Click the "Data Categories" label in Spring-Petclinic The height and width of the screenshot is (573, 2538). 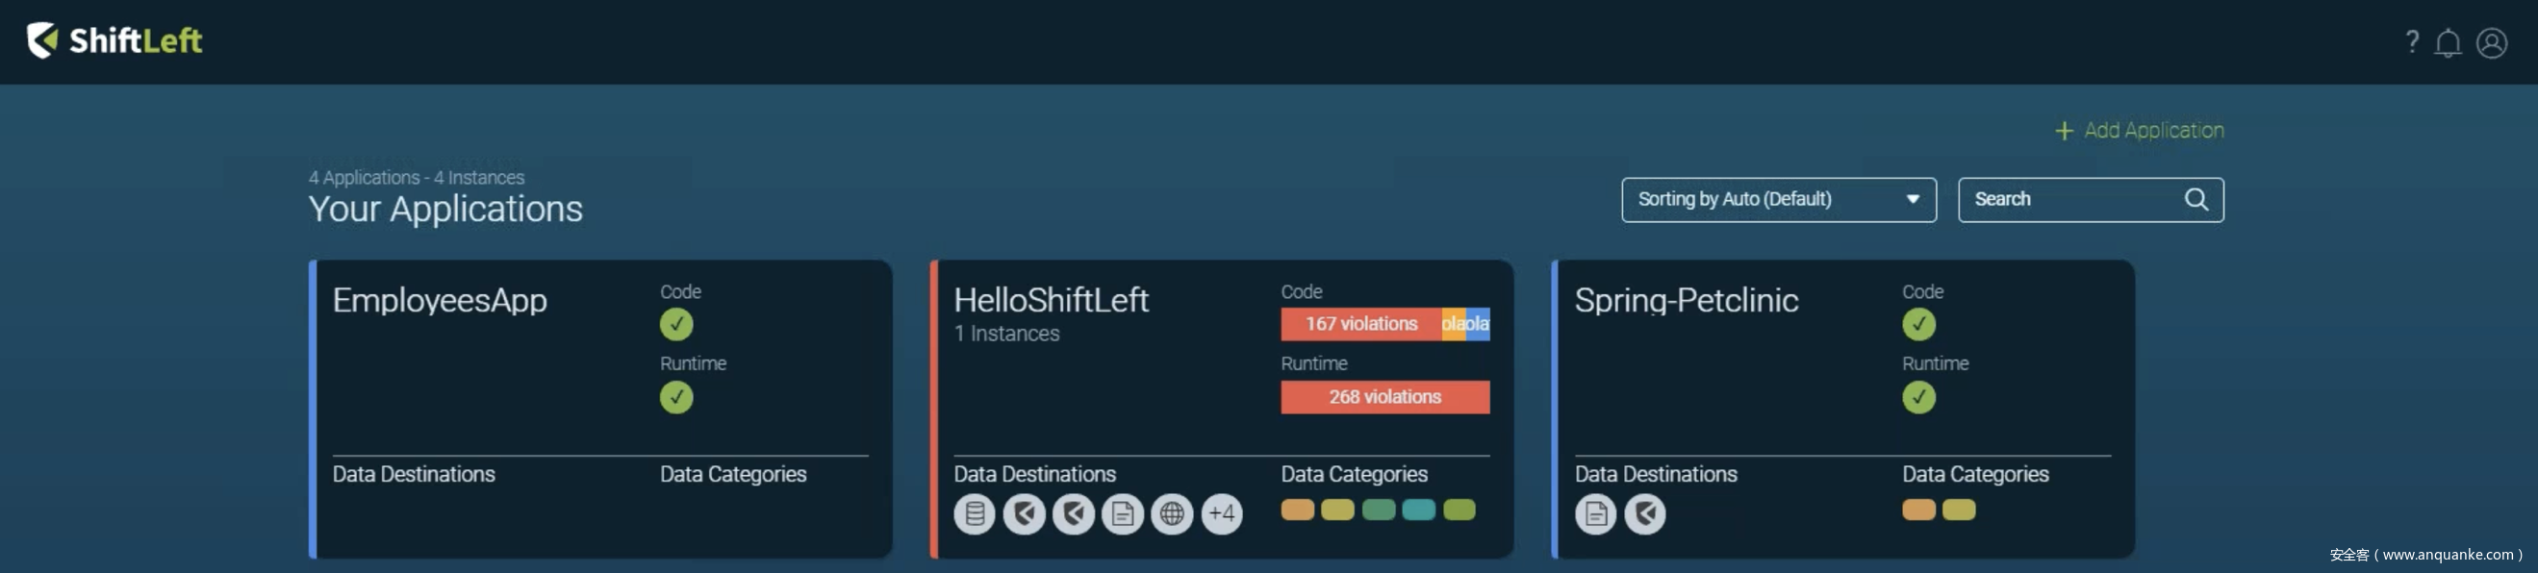coord(1975,475)
